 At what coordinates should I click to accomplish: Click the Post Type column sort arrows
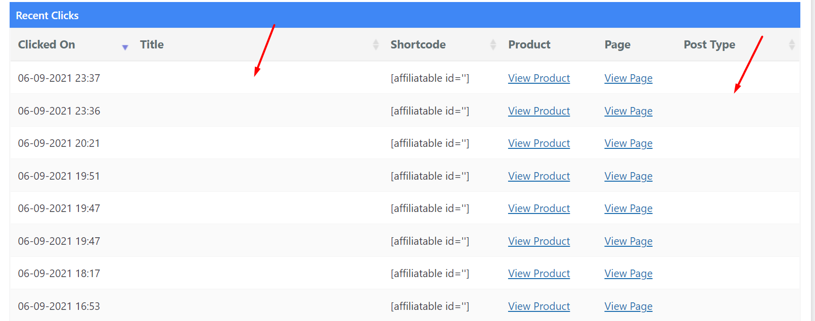792,44
